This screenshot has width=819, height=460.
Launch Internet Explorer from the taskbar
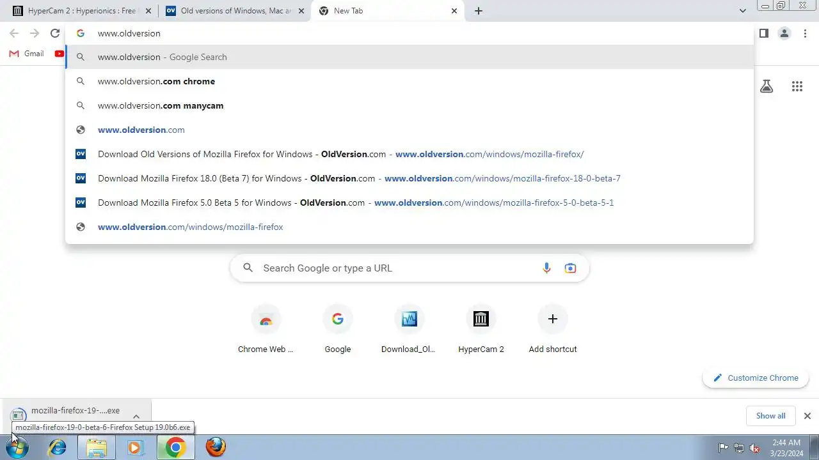click(58, 447)
